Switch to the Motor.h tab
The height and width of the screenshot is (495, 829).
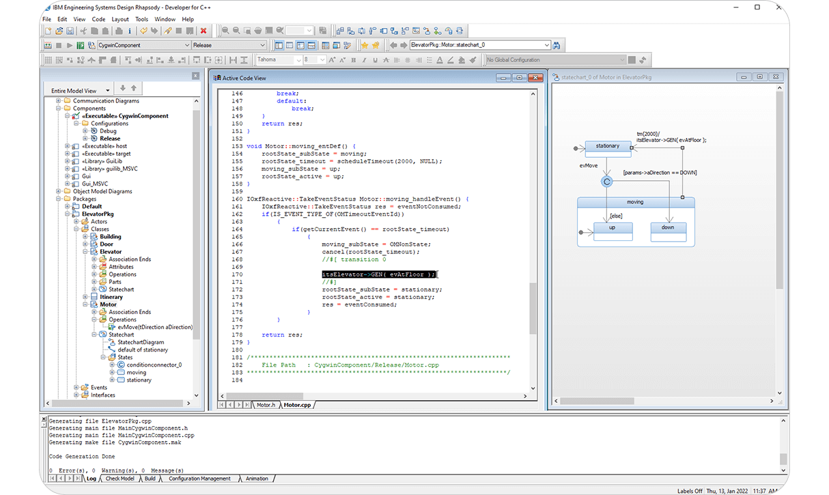(266, 405)
